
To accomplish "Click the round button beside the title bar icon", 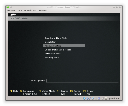I will pyautogui.click(x=11, y=7).
